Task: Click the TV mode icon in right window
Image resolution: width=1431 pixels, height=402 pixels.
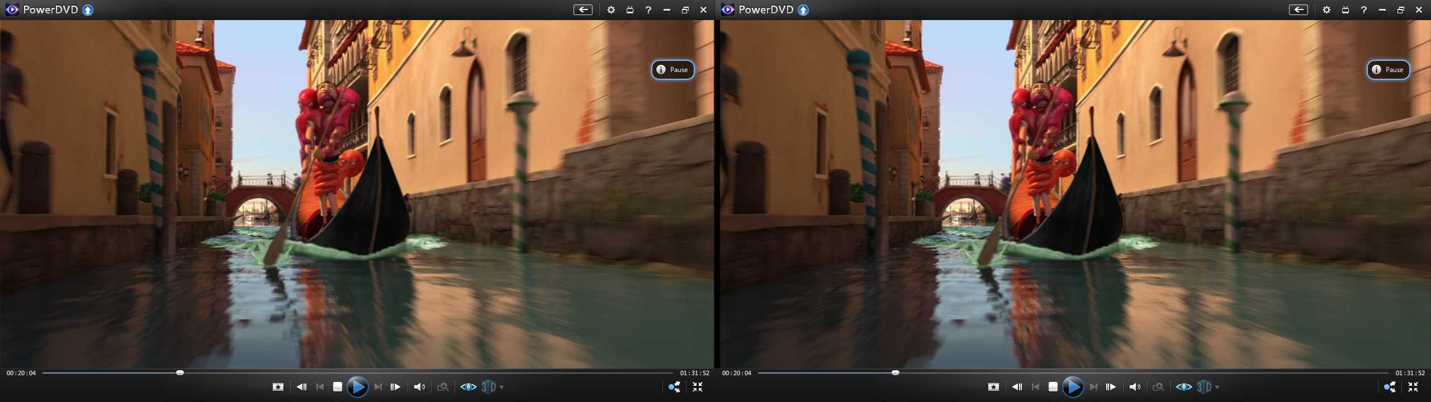Action: (1345, 9)
